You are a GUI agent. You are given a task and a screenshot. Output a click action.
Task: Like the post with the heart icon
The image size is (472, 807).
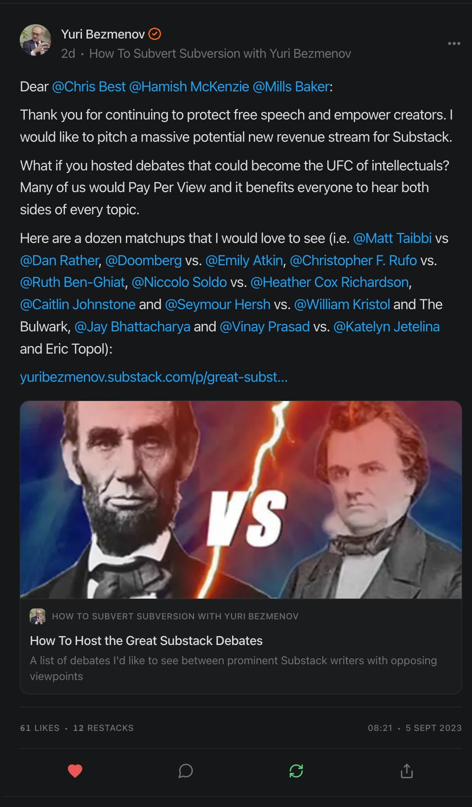(76, 770)
